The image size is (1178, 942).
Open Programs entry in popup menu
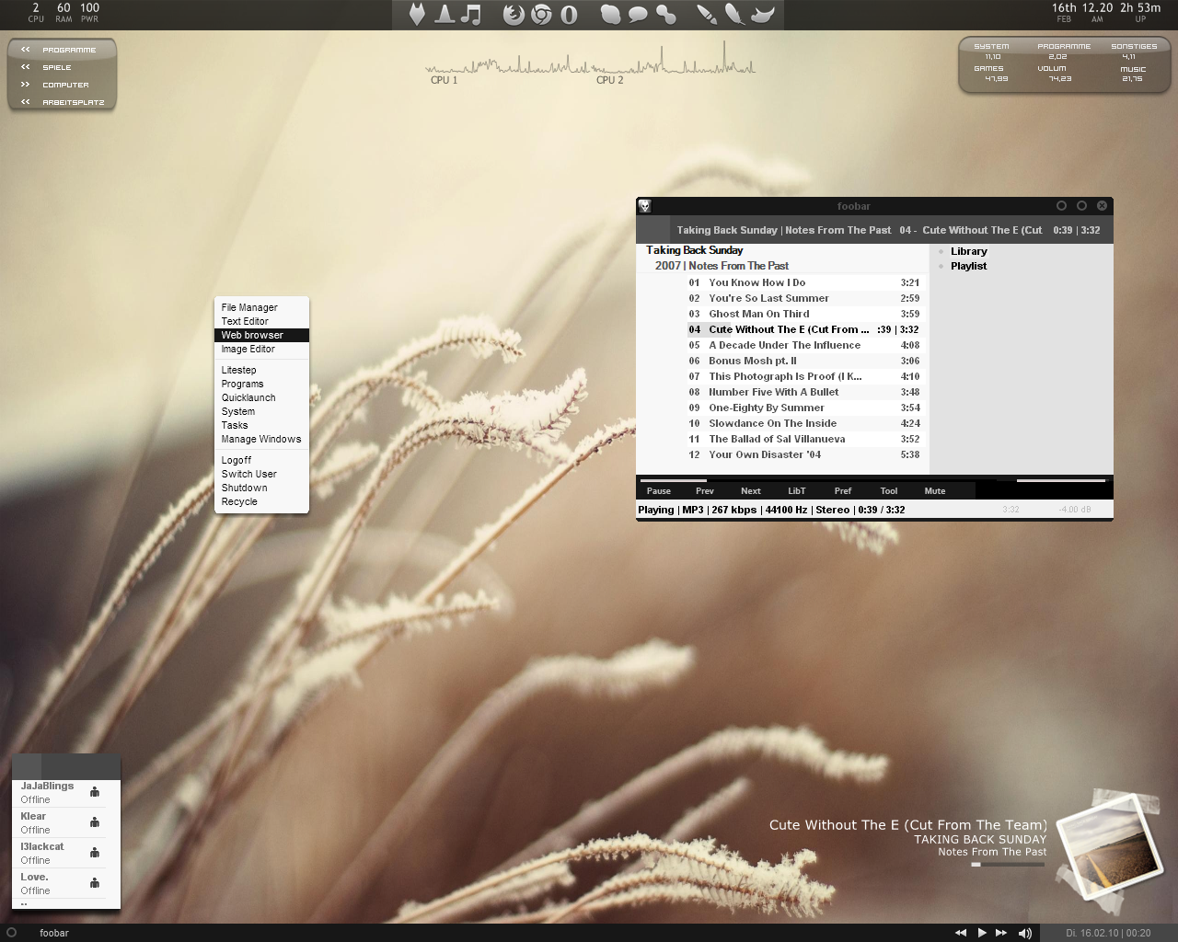click(261, 384)
